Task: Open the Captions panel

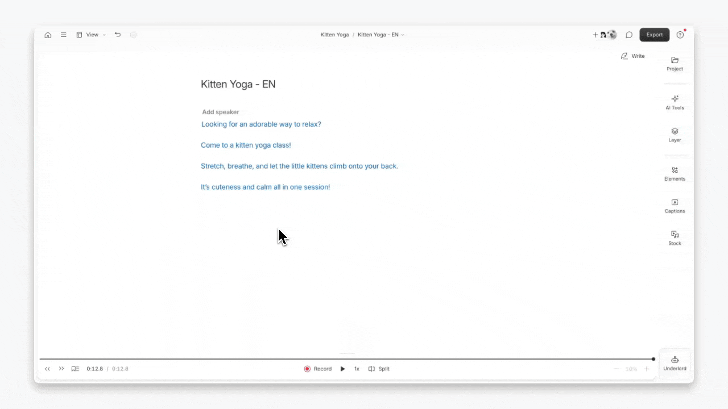Action: [675, 206]
